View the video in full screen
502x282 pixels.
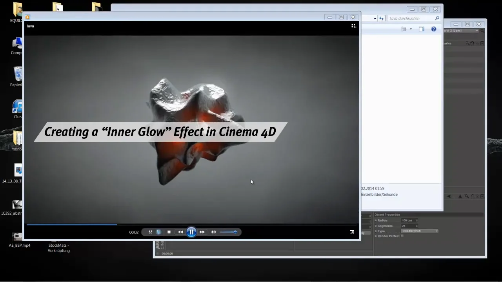click(352, 232)
